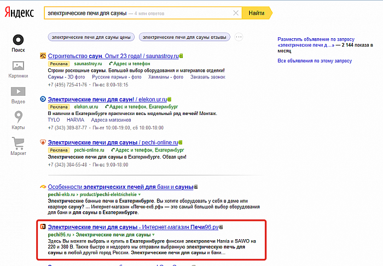Click the pechi-ekb.ru result favicon
Screen dimensions: 383x266
(x=43, y=187)
